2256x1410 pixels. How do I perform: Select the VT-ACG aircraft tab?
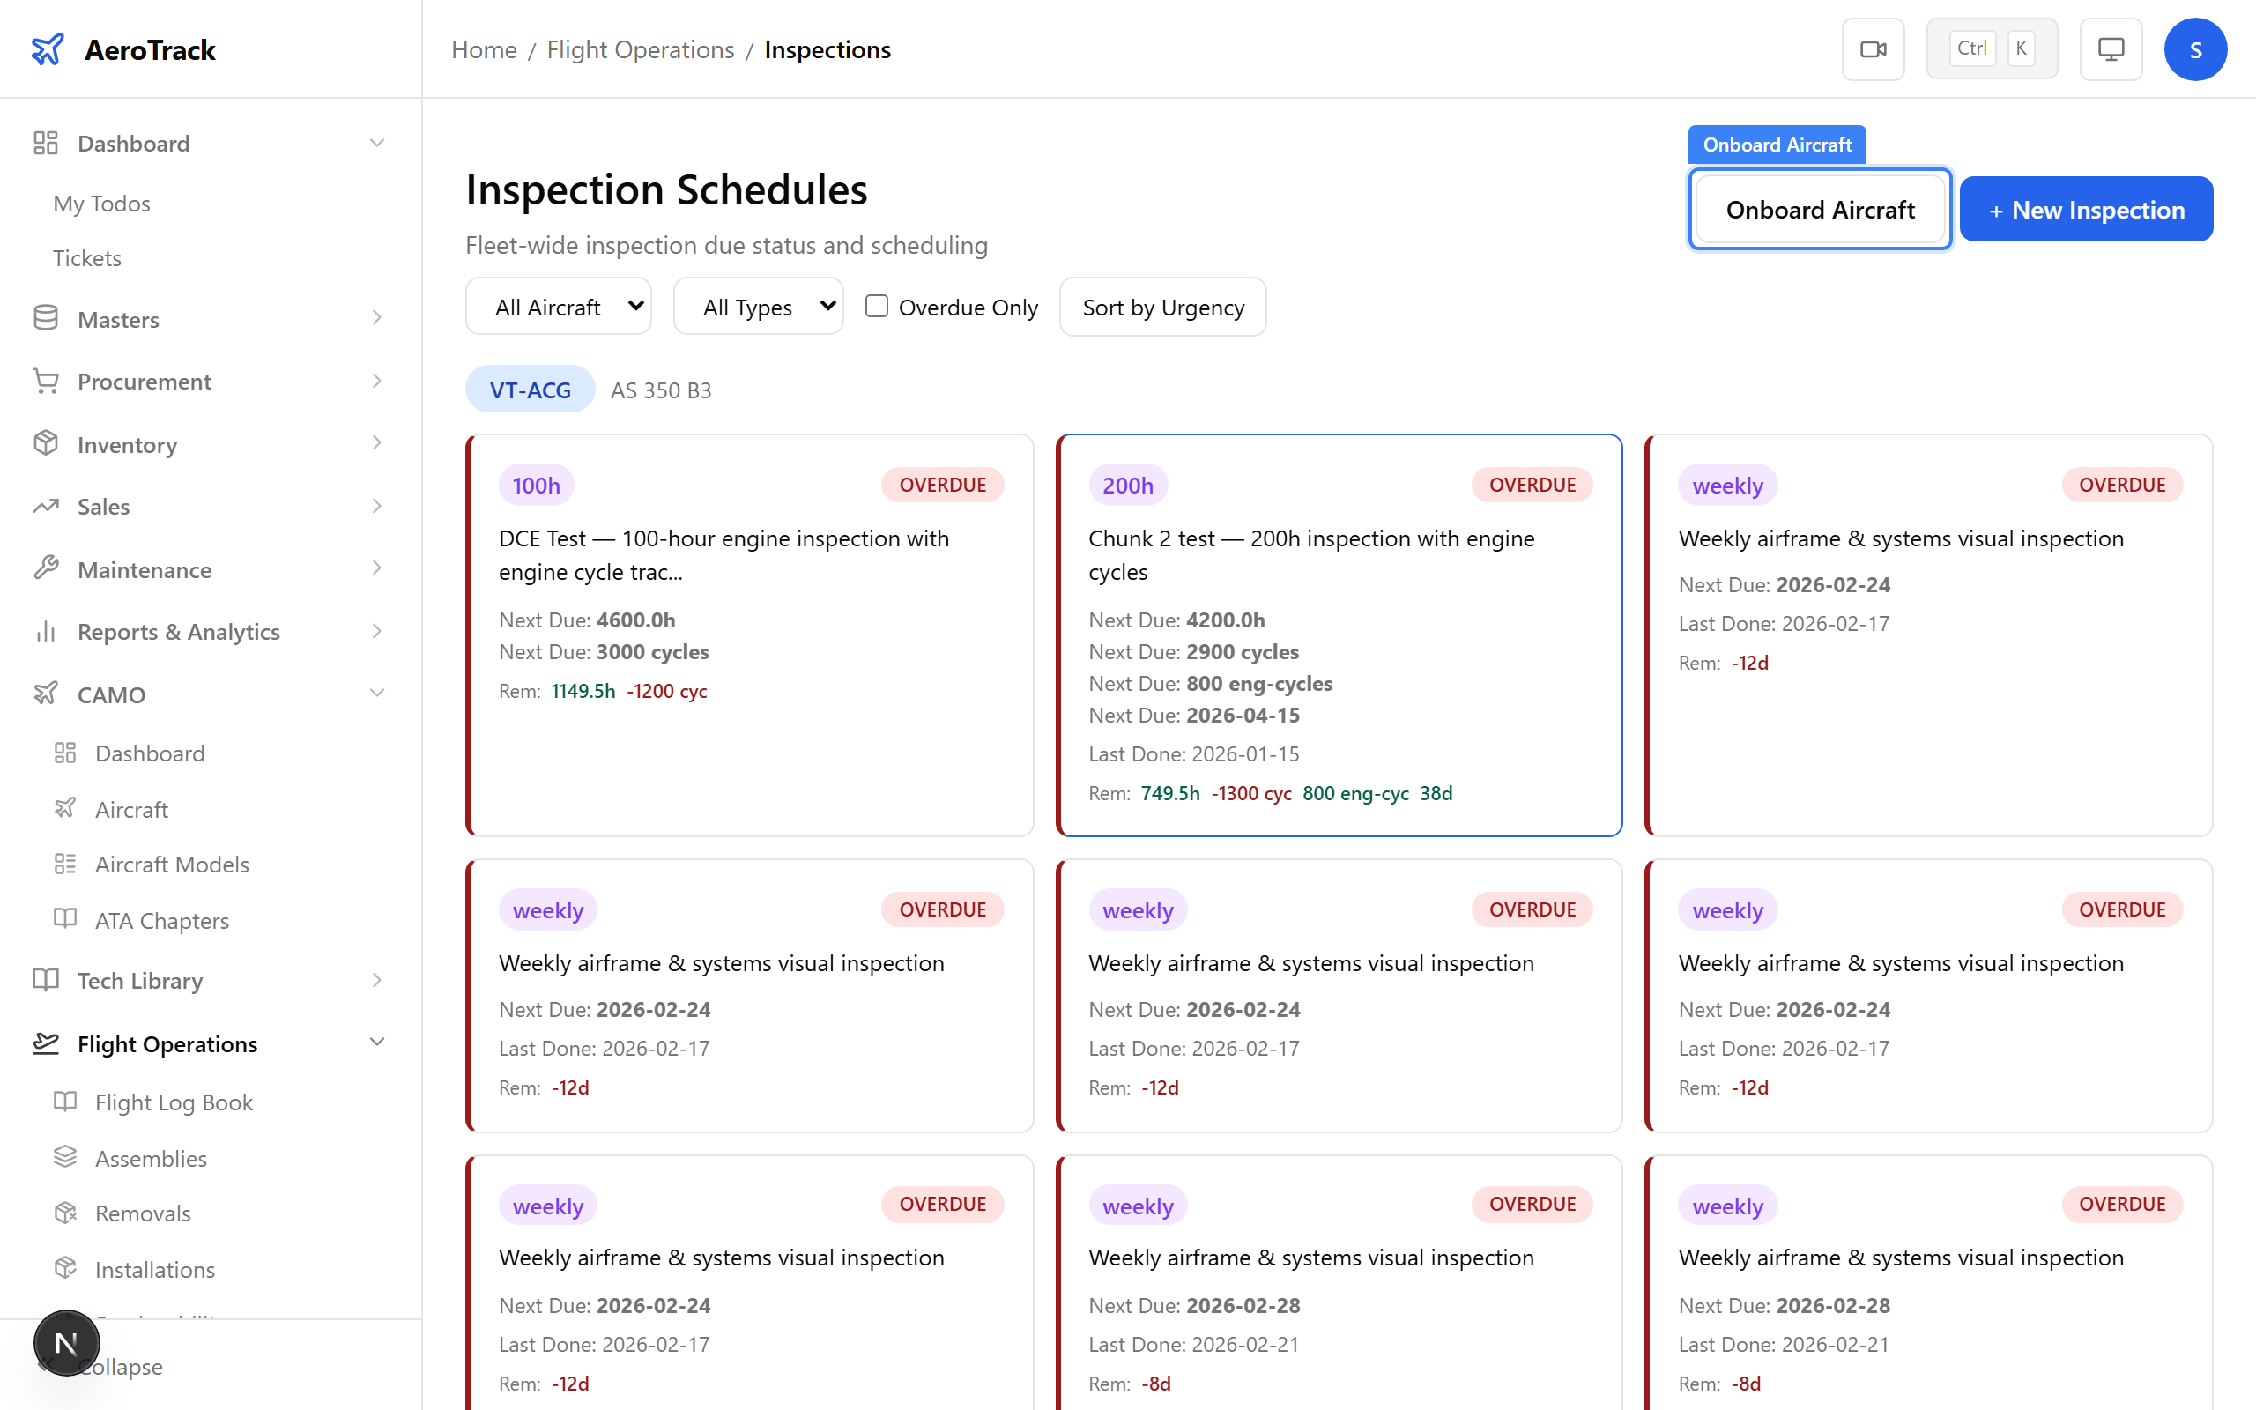(x=529, y=389)
